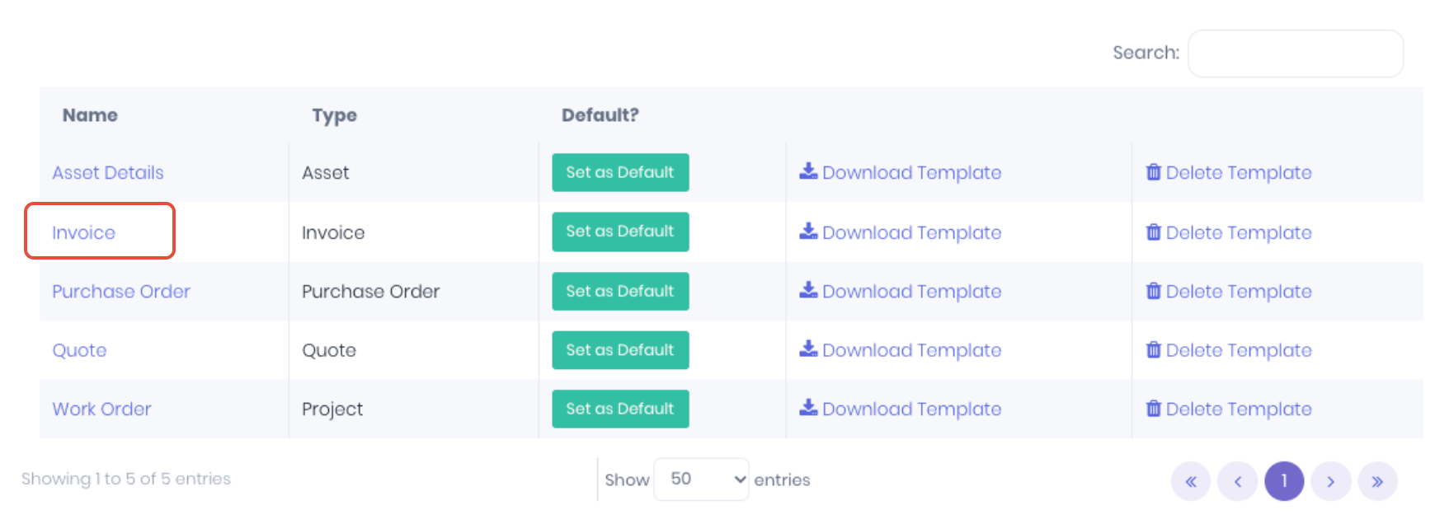The image size is (1435, 524).
Task: Sort table by Type column header
Action: (334, 115)
